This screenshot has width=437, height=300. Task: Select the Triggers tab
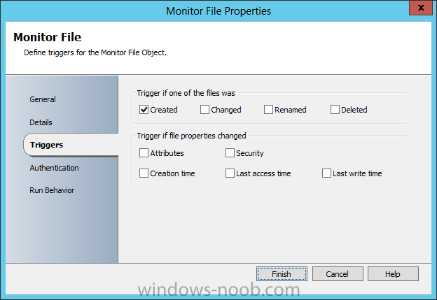[x=47, y=145]
